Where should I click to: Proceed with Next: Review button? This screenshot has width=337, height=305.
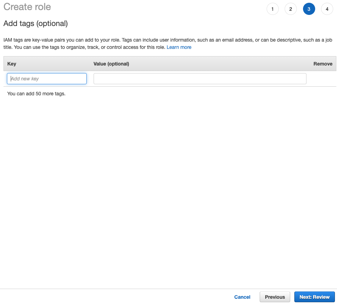click(x=314, y=297)
